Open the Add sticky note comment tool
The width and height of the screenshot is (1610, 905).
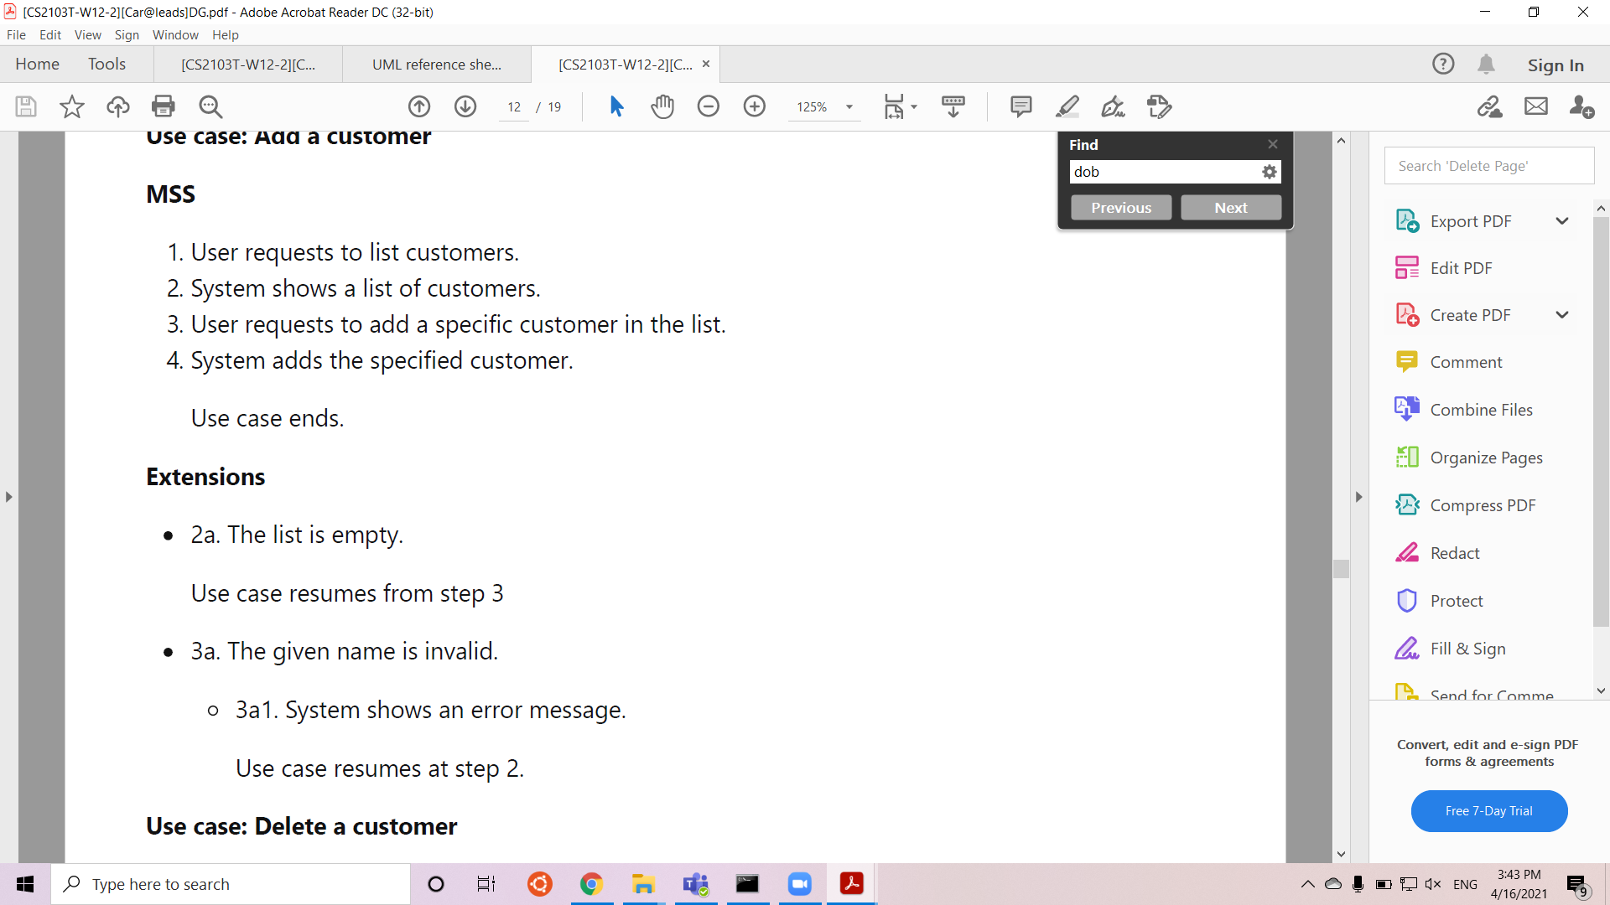coord(1021,106)
